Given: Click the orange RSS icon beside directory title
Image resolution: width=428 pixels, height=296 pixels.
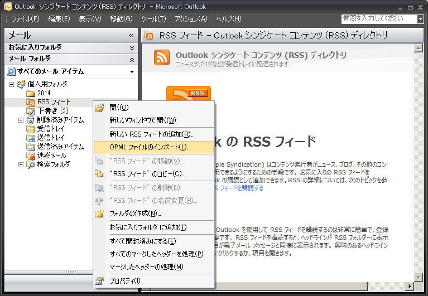Looking at the screenshot, I should (162, 57).
